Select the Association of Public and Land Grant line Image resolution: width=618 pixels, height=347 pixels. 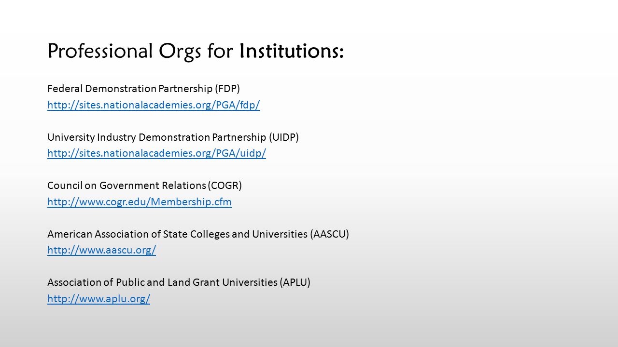pos(179,282)
